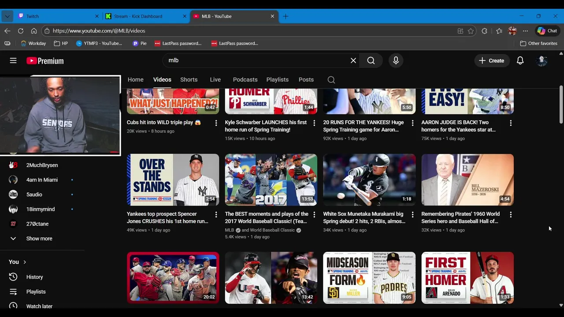Image resolution: width=564 pixels, height=317 pixels.
Task: Go back with the browser back arrow
Action: point(7,31)
